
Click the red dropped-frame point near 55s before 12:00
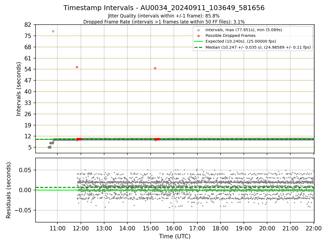tap(77, 67)
